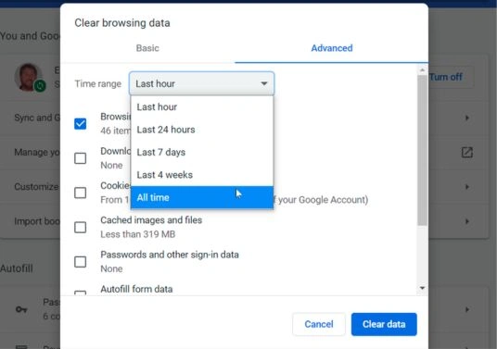Select the Advanced tab

click(332, 48)
